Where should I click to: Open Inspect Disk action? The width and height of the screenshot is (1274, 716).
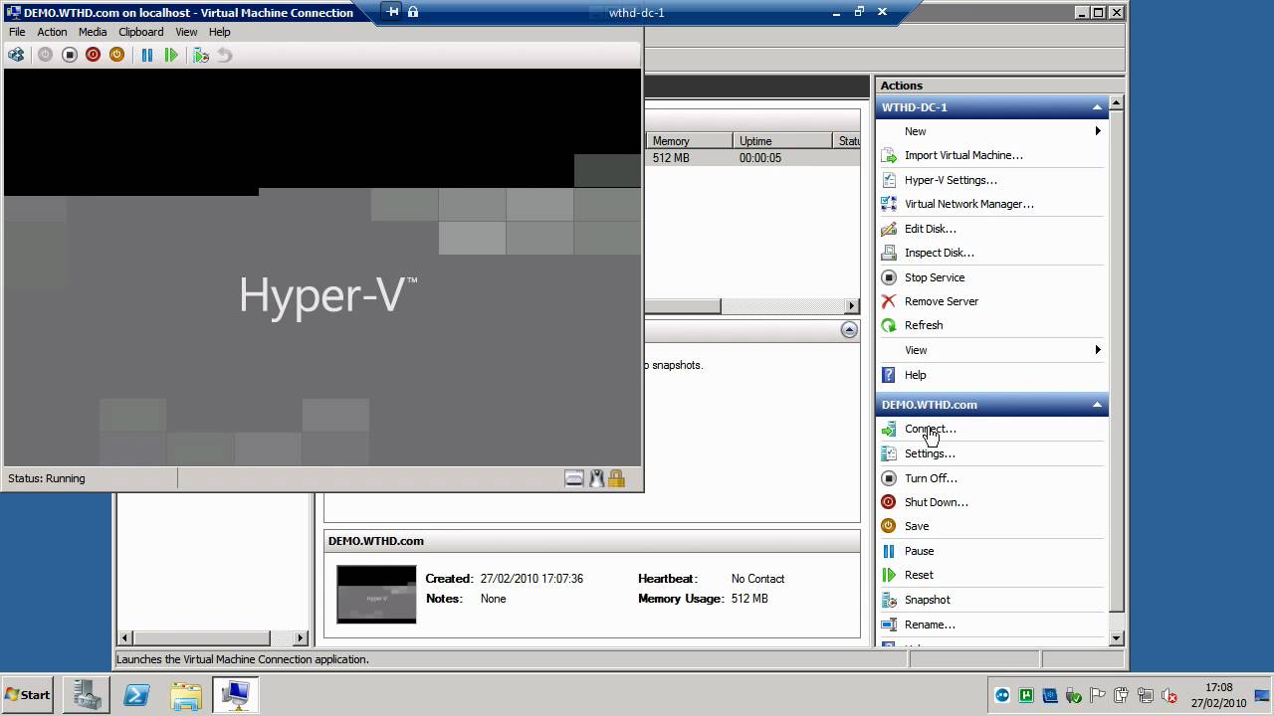[x=939, y=253]
